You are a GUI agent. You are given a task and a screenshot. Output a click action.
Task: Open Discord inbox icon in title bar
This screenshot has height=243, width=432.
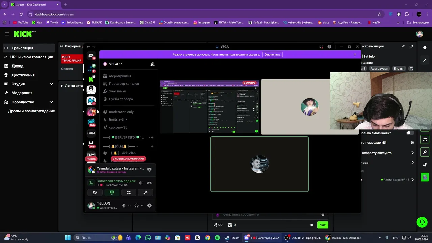click(321, 47)
